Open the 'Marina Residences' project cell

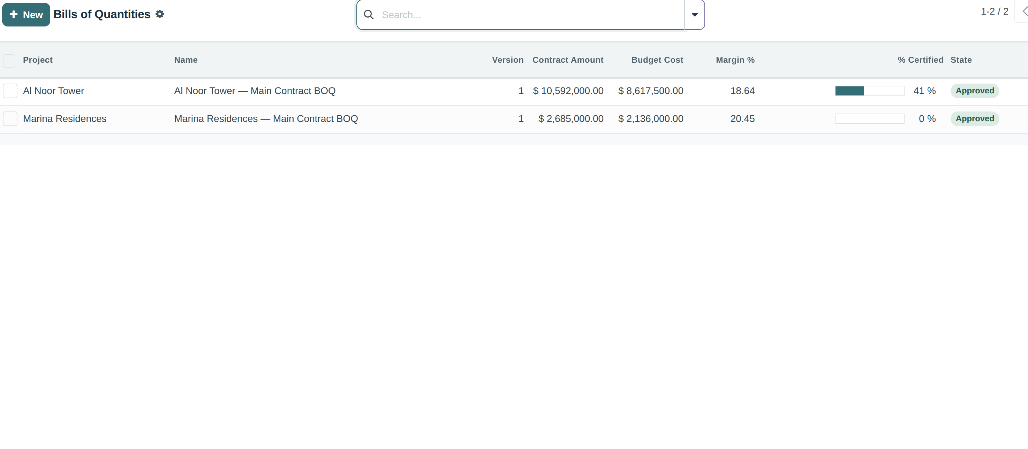[65, 119]
